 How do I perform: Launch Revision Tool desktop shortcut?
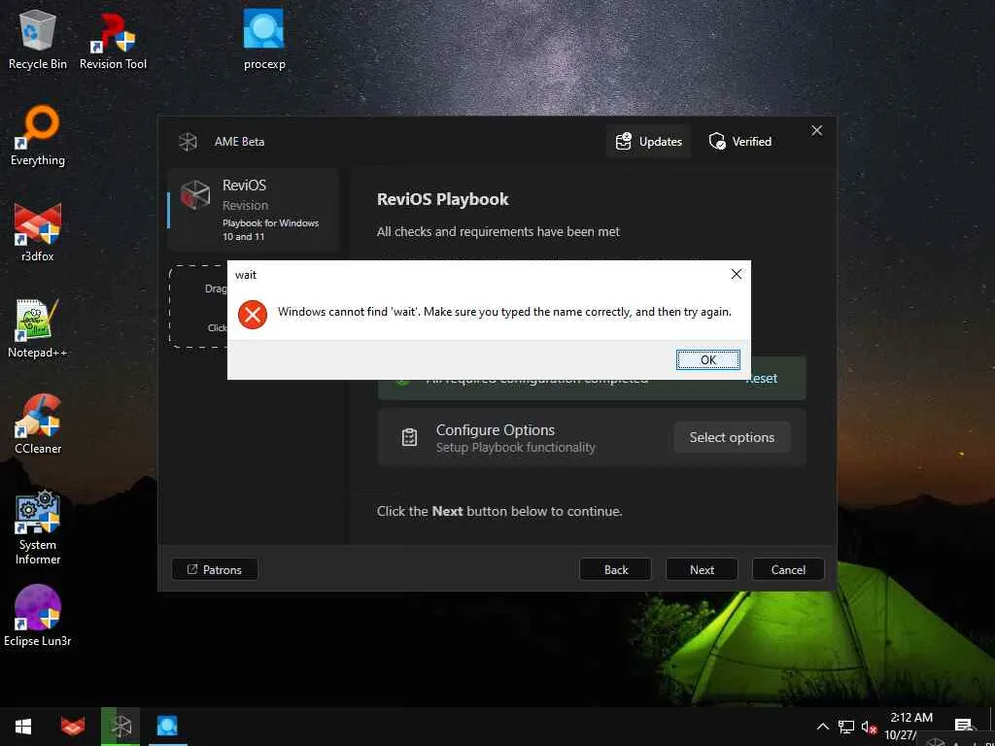pyautogui.click(x=113, y=39)
